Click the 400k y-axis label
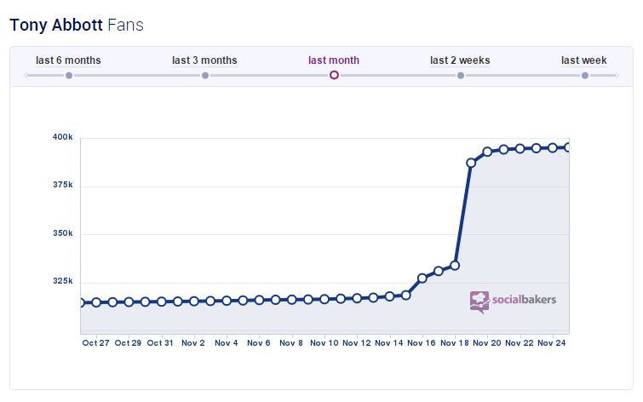Screen dimensions: 643x402 [62, 137]
